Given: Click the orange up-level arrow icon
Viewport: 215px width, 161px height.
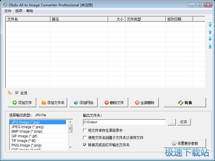Looking at the screenshot, I should click(10, 93).
